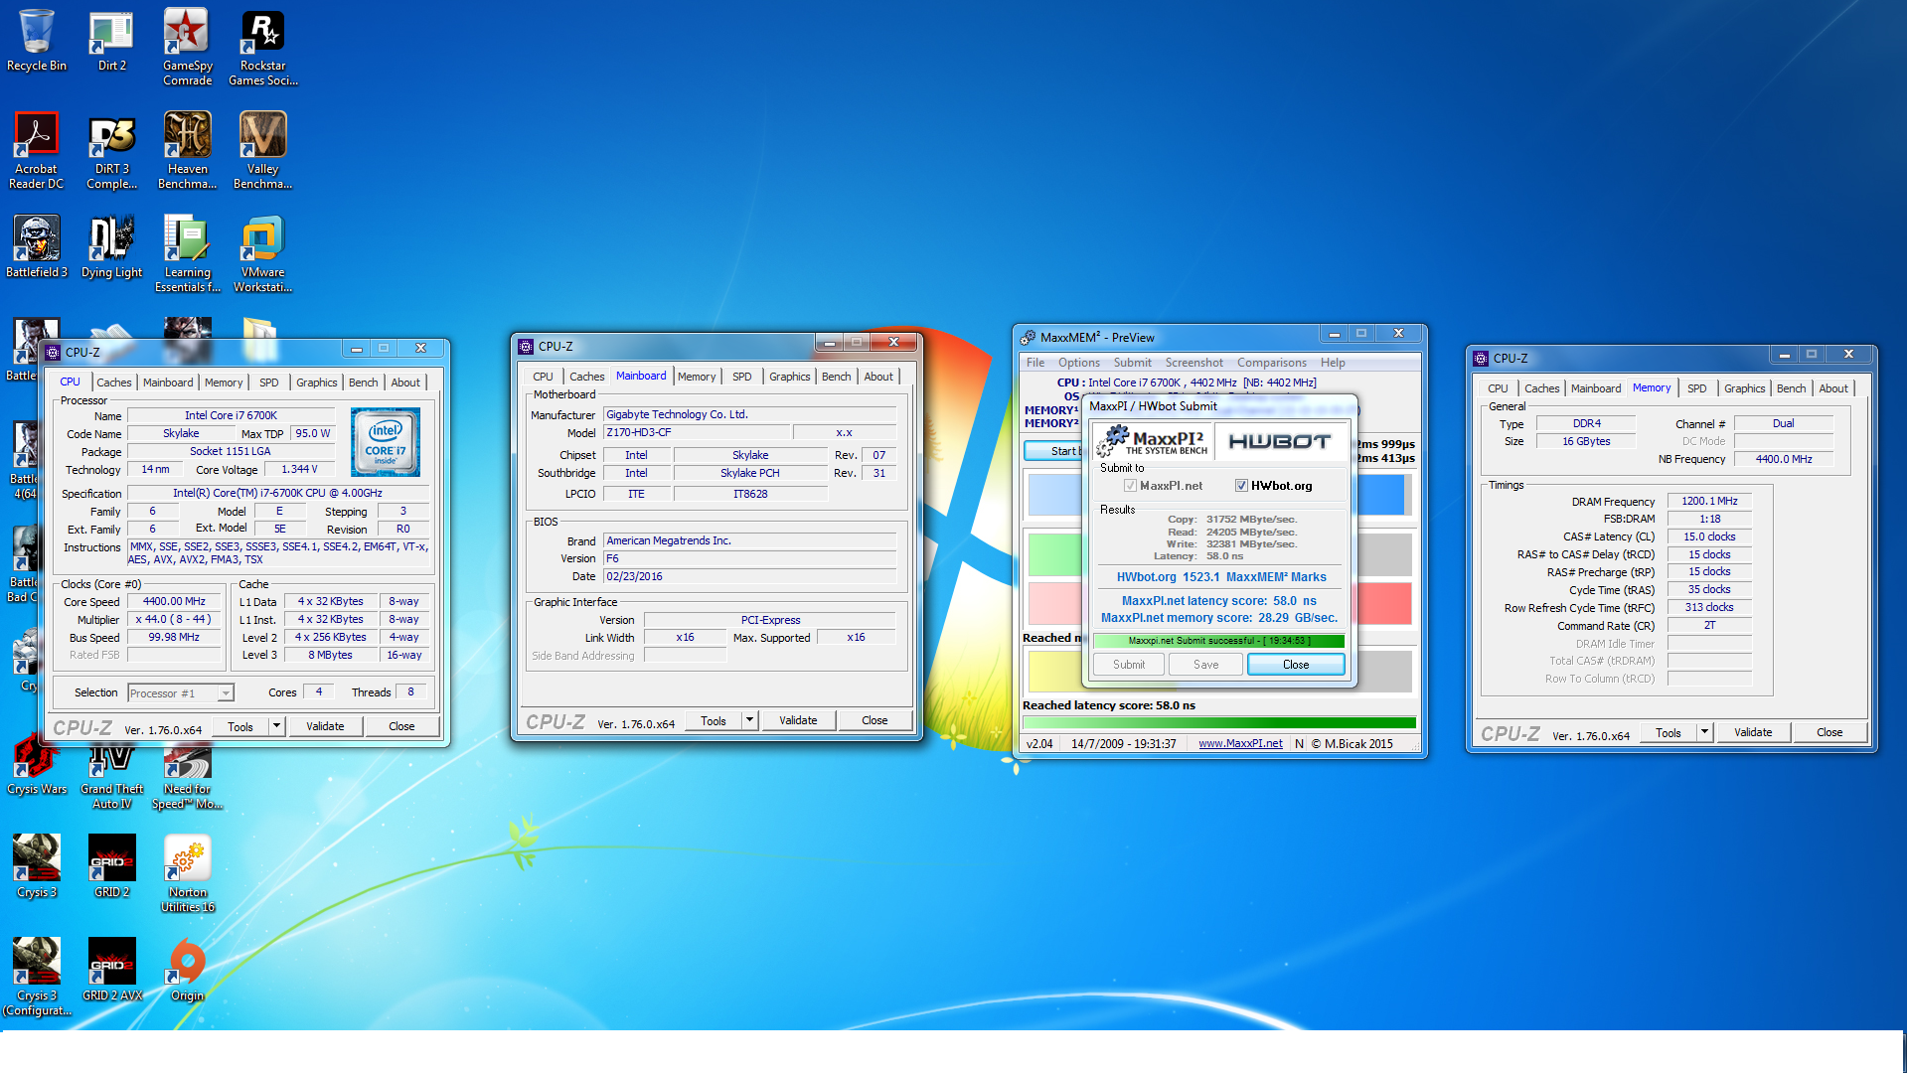Open the Comparisons menu in MaxxMEM
The width and height of the screenshot is (1908, 1073).
1271,363
